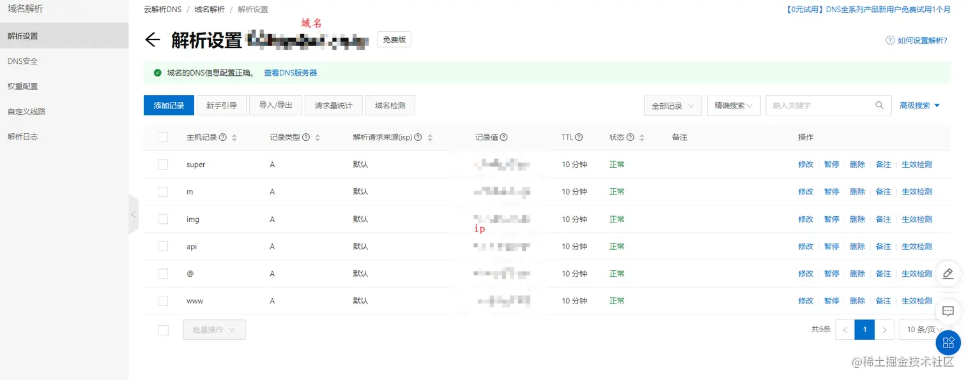Open the floating chat message icon
Screen dimensions: 966x380
[x=948, y=311]
